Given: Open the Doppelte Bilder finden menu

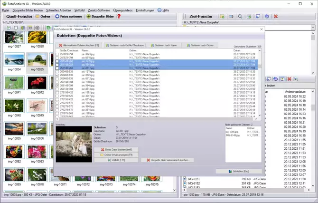Looking at the screenshot, I should coord(28,10).
